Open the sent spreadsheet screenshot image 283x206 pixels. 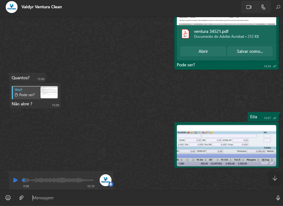(226, 145)
